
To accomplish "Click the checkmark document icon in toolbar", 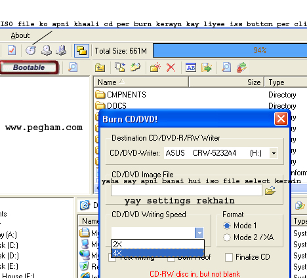I will (x=12, y=50).
